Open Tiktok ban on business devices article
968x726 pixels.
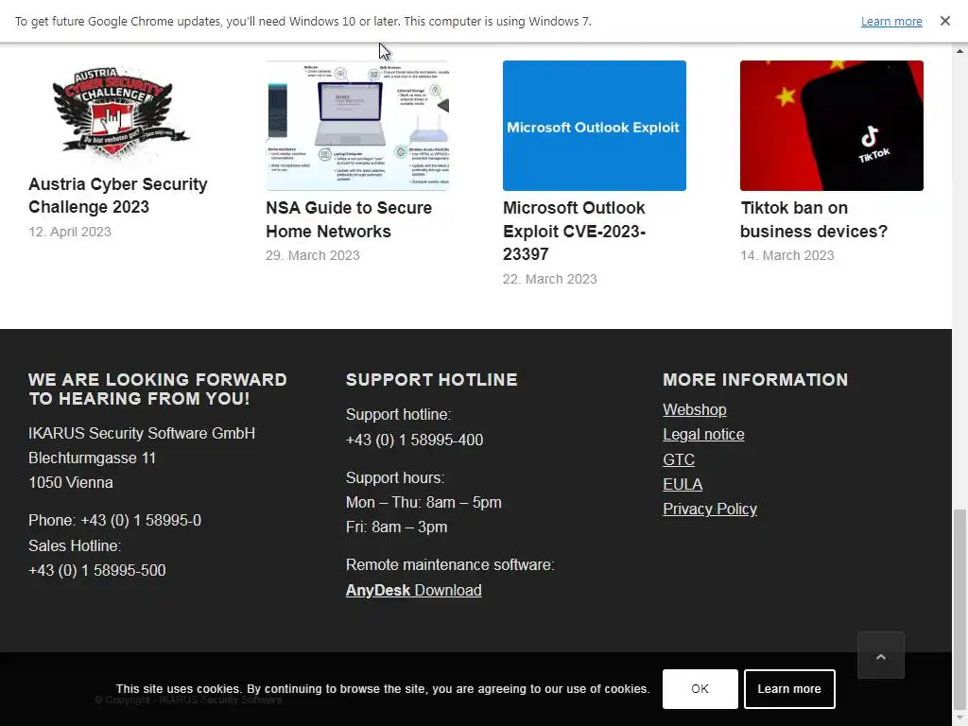point(814,219)
